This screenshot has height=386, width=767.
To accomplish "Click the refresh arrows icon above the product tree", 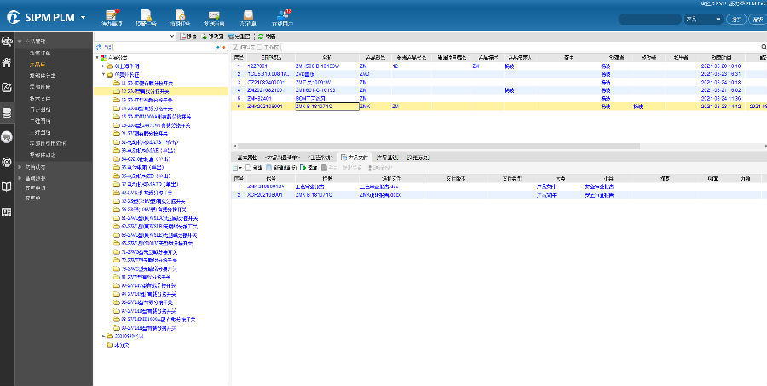I will click(x=99, y=48).
